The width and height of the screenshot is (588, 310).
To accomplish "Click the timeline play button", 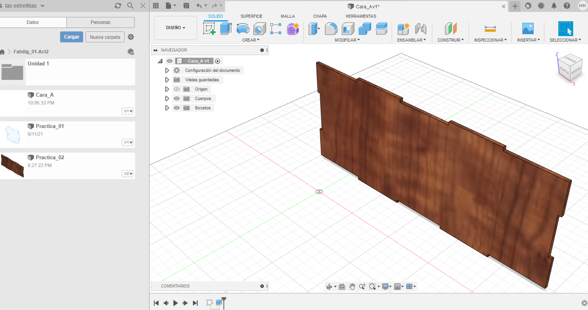I will 175,303.
